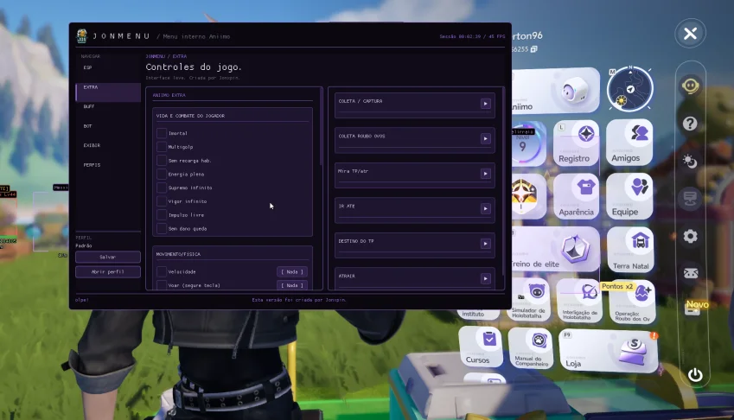
Task: Click the day-night sun moon icon
Action: pyautogui.click(x=690, y=162)
